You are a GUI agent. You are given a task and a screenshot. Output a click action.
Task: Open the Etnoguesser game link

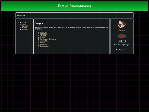pos(44,46)
